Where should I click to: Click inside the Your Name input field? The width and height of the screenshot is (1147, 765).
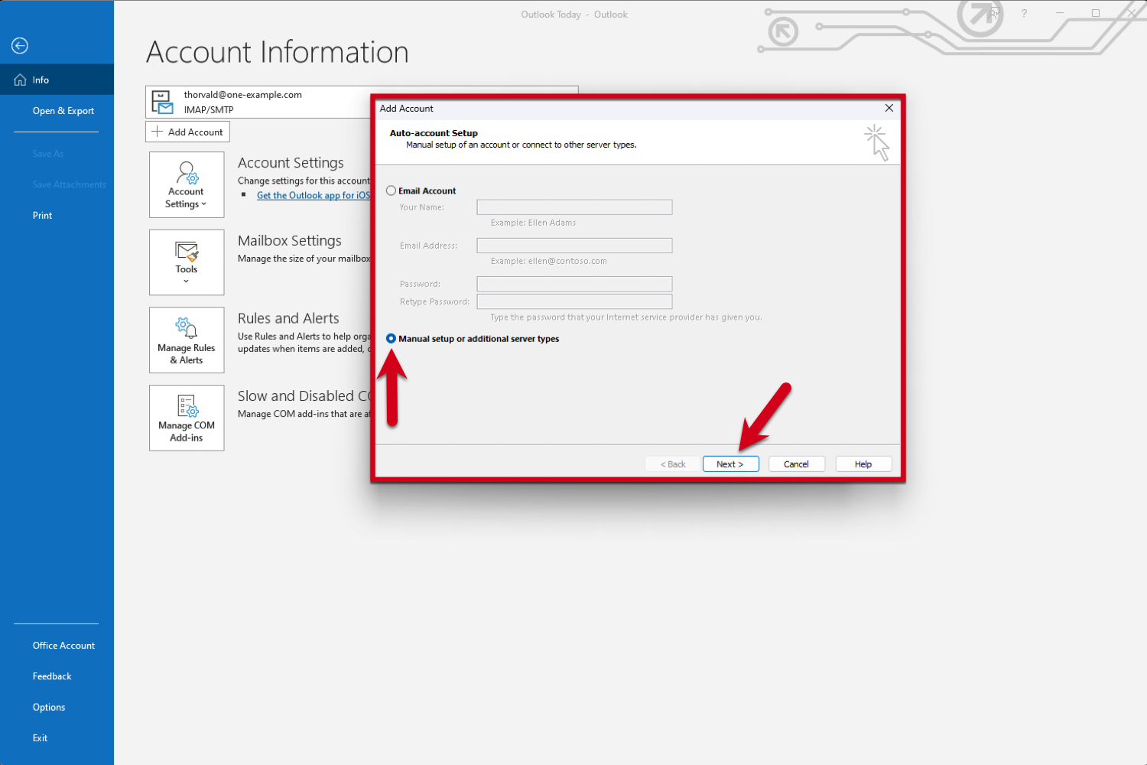coord(573,207)
